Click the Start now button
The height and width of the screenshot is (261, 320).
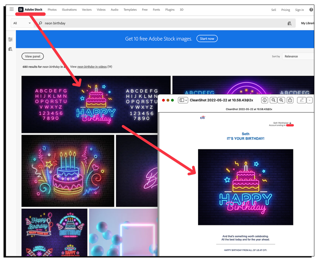(207, 39)
